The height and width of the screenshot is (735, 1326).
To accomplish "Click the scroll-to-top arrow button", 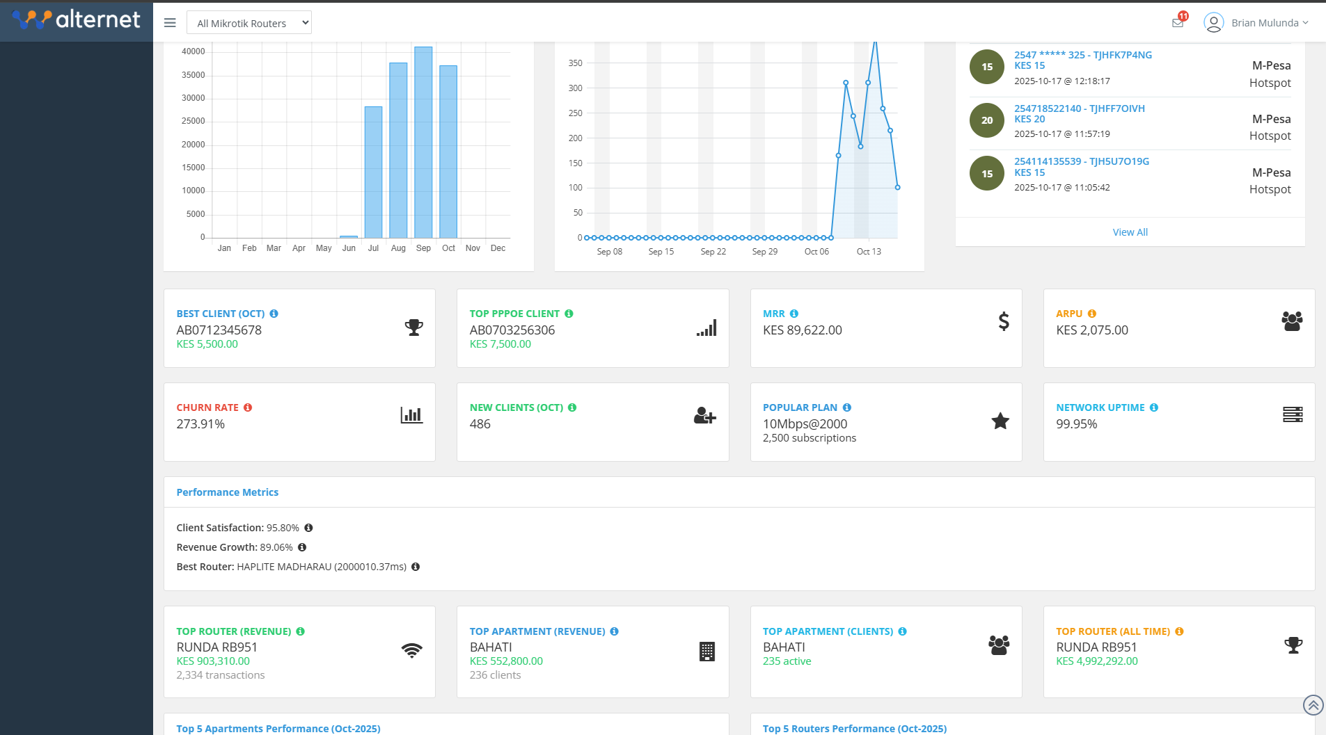I will pos(1313,704).
